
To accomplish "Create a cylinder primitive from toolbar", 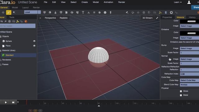I will [61, 12].
